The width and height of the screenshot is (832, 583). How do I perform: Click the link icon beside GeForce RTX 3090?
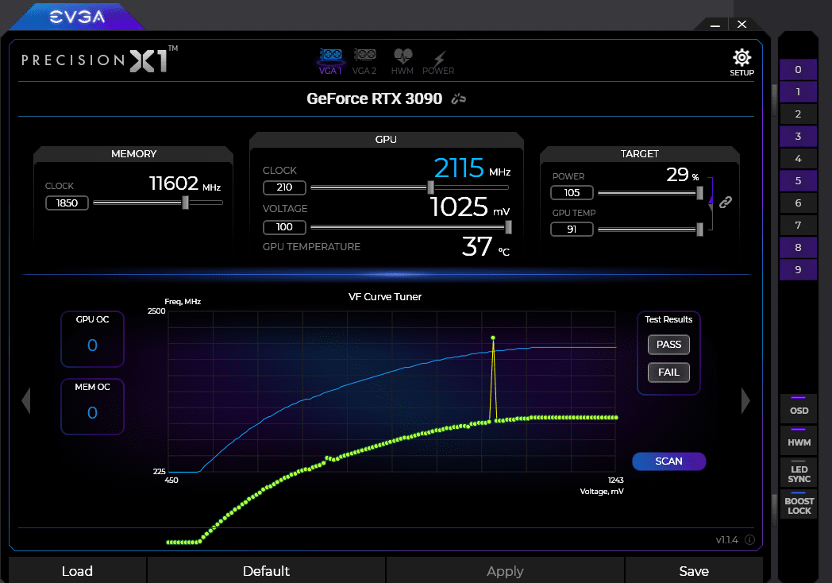(458, 98)
